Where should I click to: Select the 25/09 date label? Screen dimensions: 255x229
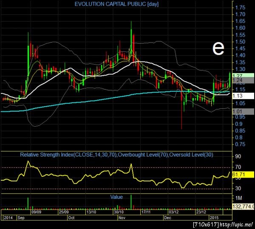[64, 212]
